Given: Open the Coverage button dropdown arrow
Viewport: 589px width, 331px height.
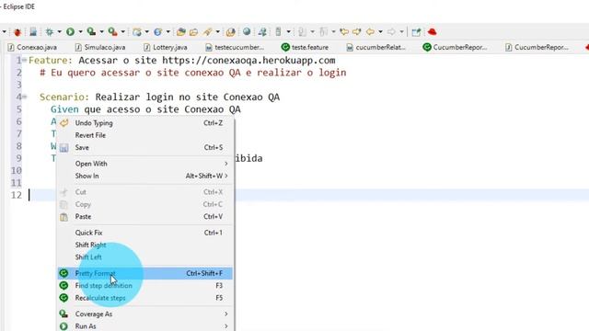Looking at the screenshot, I should pos(101,32).
